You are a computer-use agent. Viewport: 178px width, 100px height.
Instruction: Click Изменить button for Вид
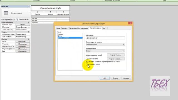pyautogui.click(x=23, y=51)
